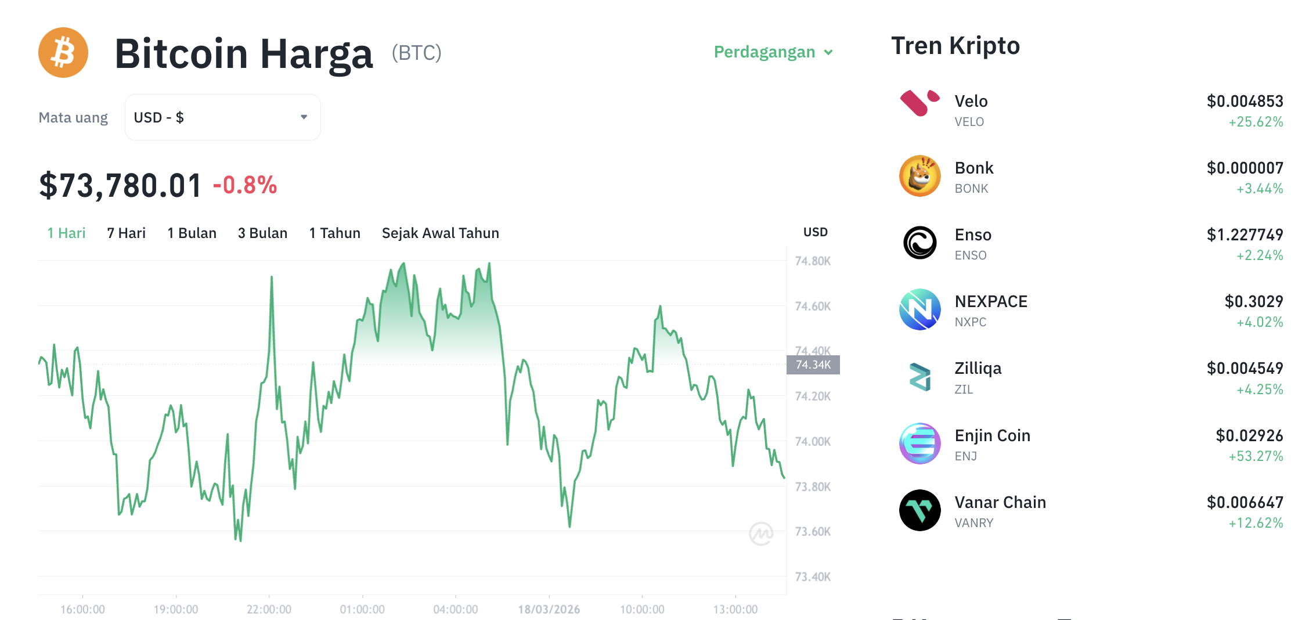Click the Vanar Chain coin icon
The height and width of the screenshot is (620, 1291).
919,511
